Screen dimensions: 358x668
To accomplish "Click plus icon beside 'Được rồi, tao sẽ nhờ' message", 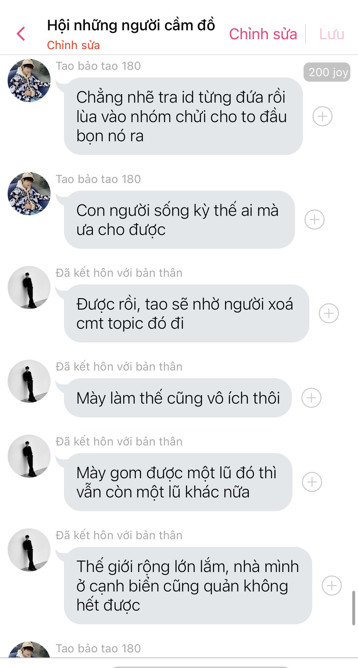I will [328, 313].
